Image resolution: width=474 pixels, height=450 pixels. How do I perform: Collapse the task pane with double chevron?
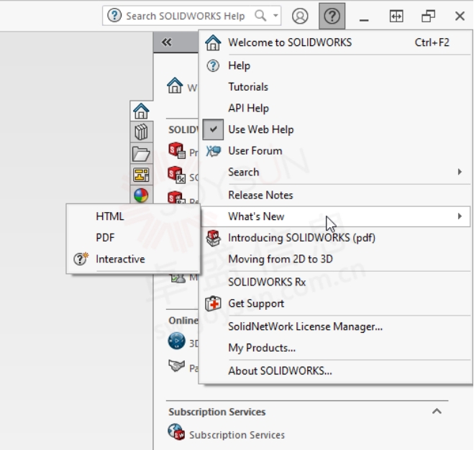pyautogui.click(x=167, y=42)
